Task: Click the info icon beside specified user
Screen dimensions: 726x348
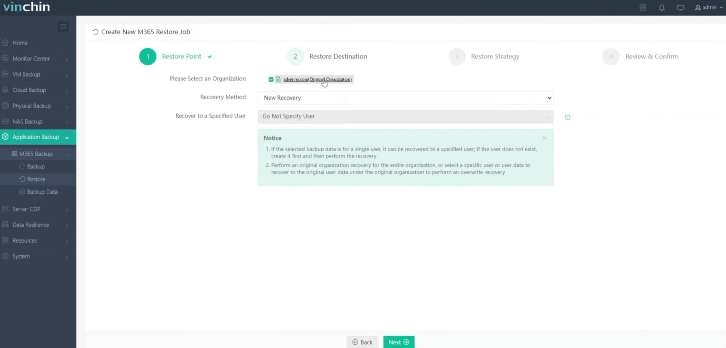Action: [568, 117]
